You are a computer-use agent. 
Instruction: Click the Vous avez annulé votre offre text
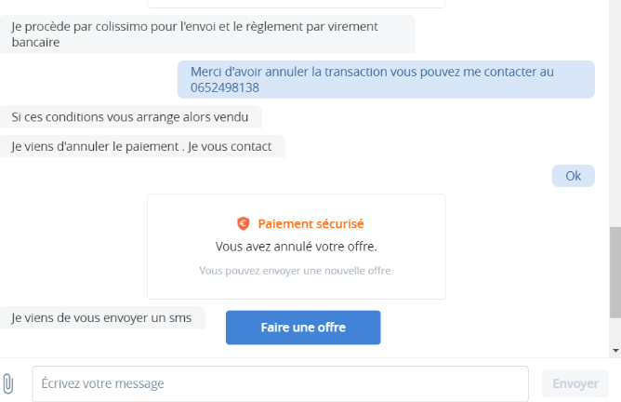point(297,247)
